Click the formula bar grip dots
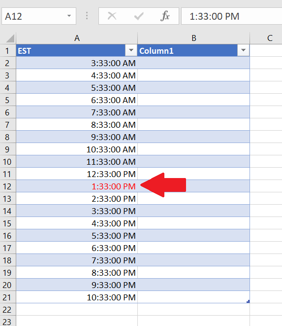 87,16
